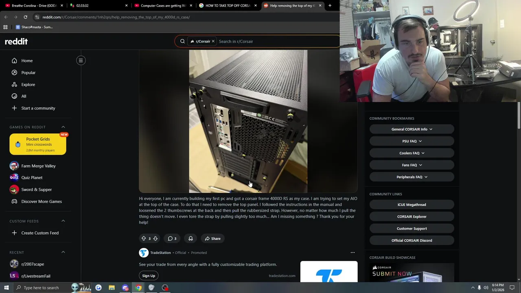Remove the r/Corsair search filter chip
The width and height of the screenshot is (521, 293).
(213, 42)
